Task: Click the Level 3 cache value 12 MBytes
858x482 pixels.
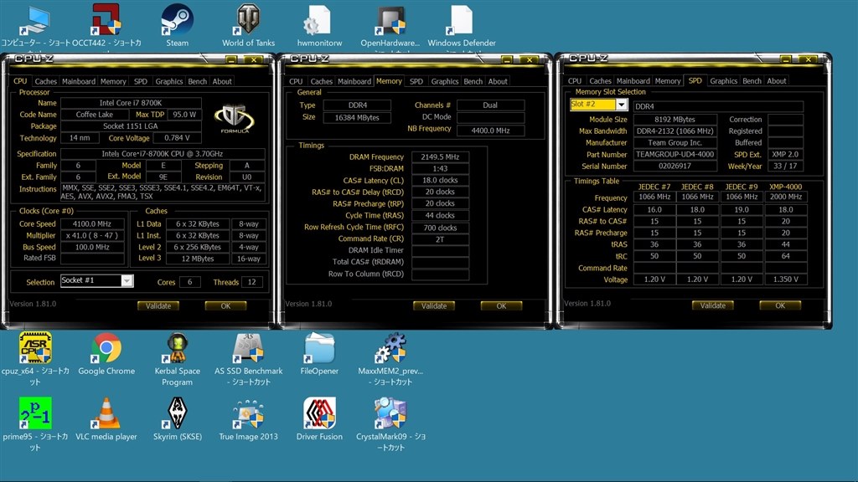Action: tap(198, 259)
